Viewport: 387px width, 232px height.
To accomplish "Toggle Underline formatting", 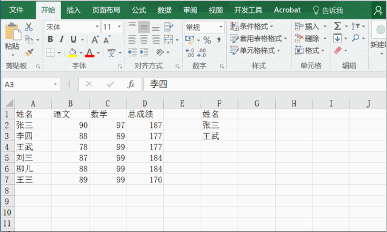I will tap(73, 39).
